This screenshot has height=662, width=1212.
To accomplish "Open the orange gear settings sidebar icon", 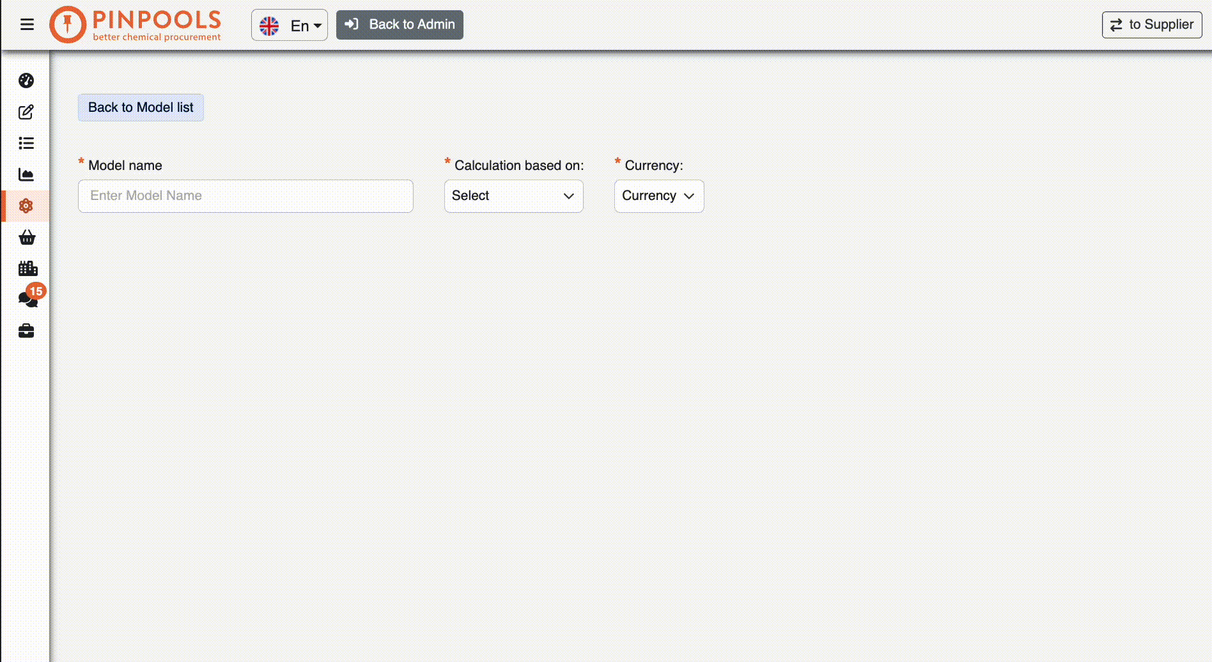I will point(26,206).
